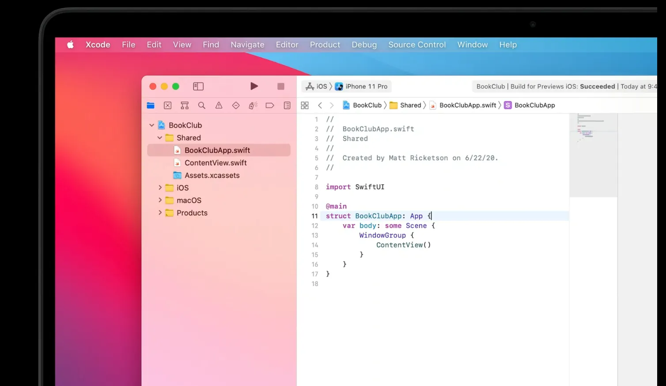The height and width of the screenshot is (386, 666).
Task: Open the related items grid menu
Action: click(x=305, y=106)
